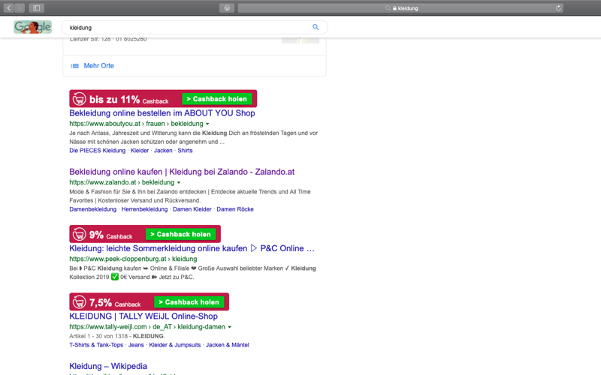601x375 pixels.
Task: Click the reload page icon
Action: [558, 8]
